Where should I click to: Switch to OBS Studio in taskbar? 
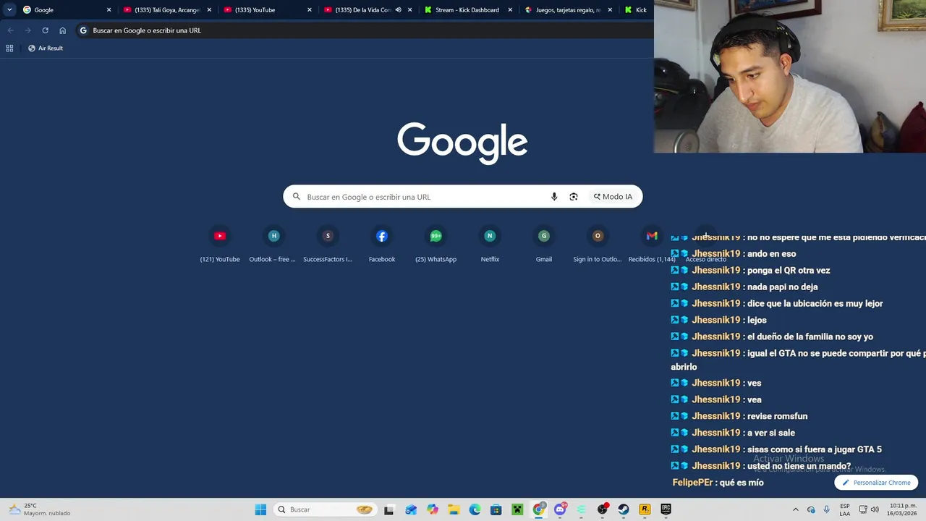(x=603, y=509)
